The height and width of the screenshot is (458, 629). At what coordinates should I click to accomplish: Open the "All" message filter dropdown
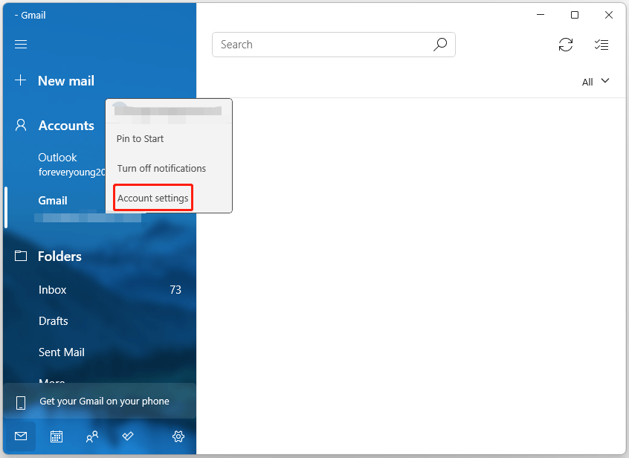coord(596,81)
